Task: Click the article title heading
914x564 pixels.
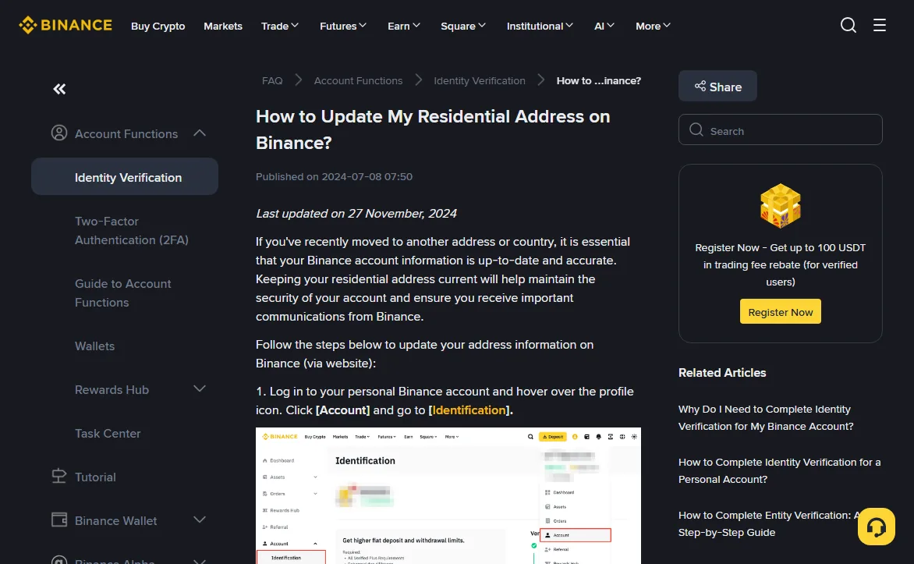Action: pyautogui.click(x=433, y=129)
